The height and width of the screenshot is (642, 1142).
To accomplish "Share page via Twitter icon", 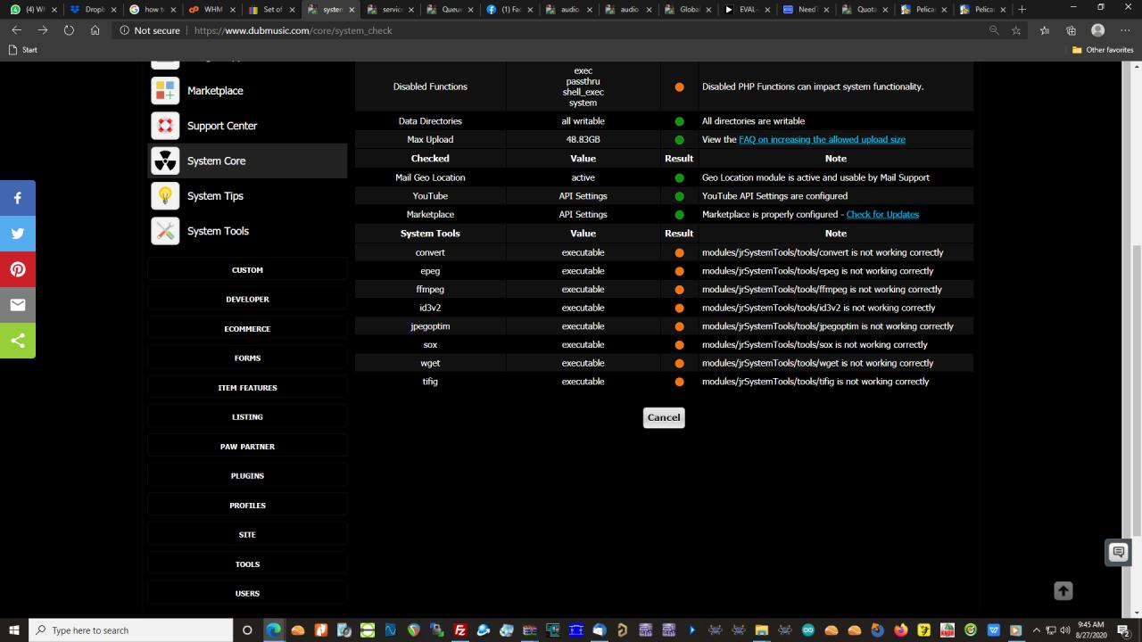I will [18, 234].
